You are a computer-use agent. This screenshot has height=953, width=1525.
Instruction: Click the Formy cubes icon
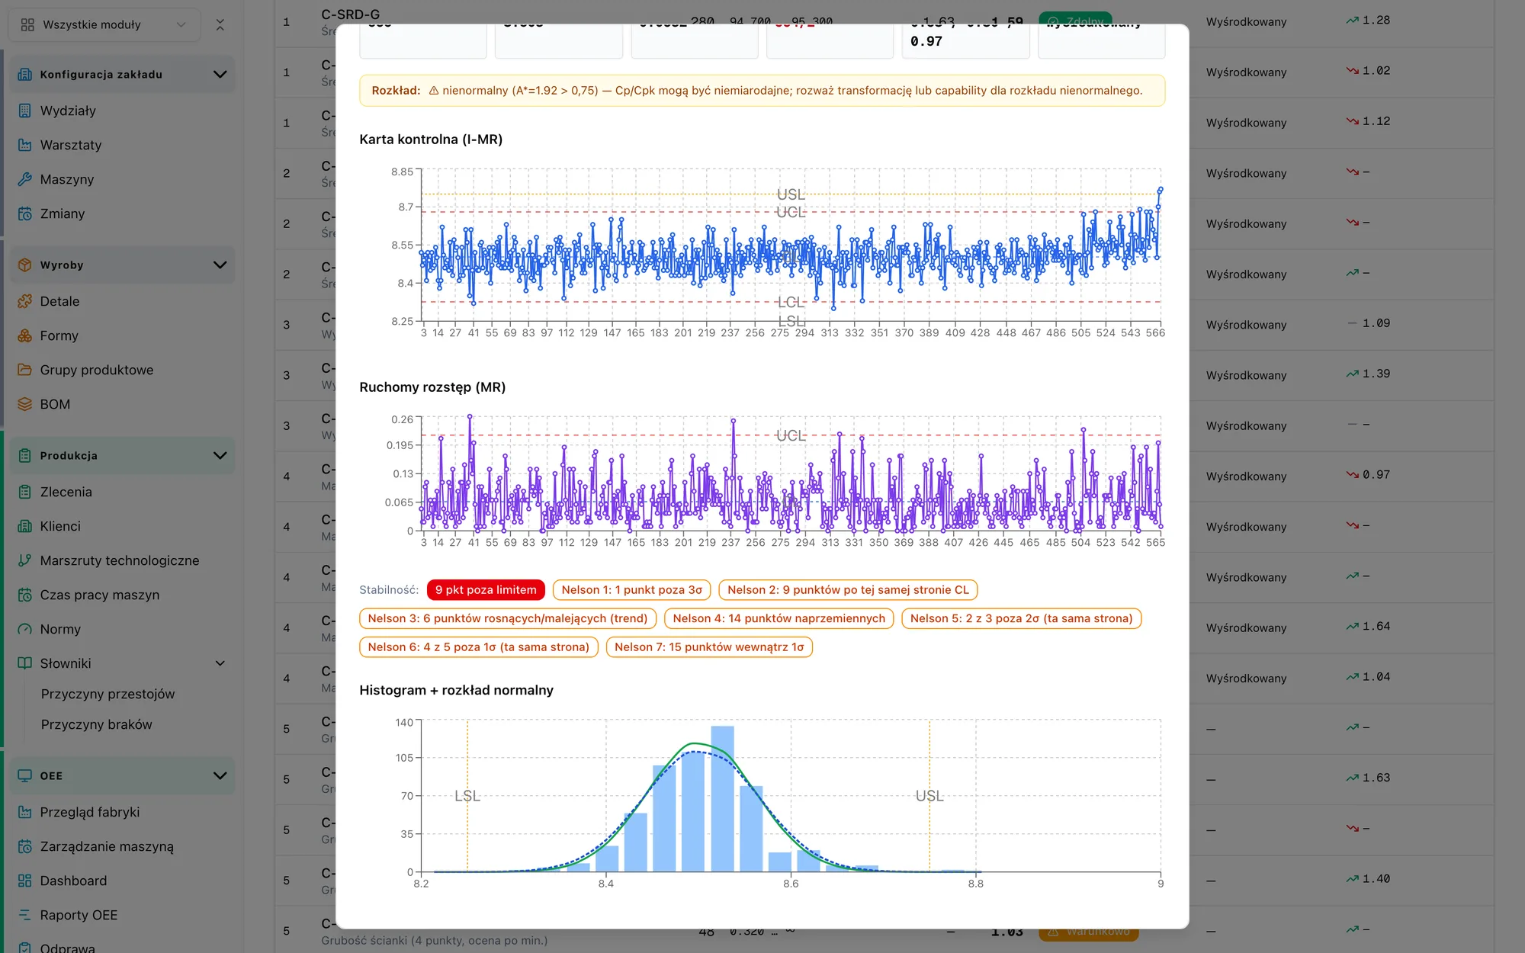pyautogui.click(x=25, y=335)
